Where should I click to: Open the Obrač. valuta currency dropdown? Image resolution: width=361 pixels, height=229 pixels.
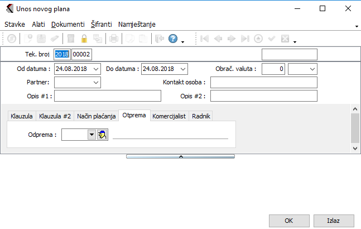(312, 69)
